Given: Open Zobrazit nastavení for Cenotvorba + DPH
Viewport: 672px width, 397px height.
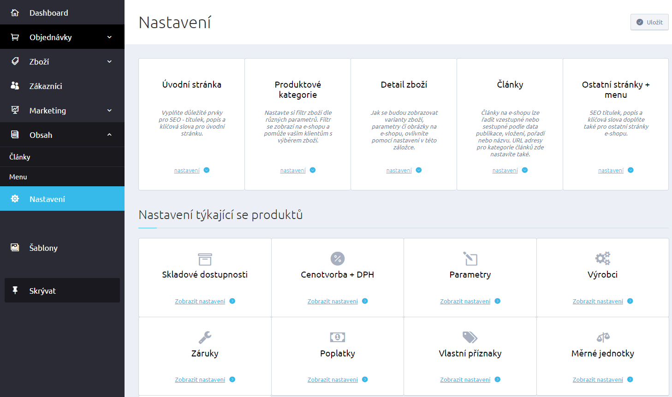Looking at the screenshot, I should pos(333,302).
